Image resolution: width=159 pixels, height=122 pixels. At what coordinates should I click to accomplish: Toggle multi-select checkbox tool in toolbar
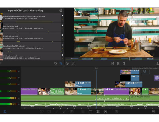click(90, 112)
